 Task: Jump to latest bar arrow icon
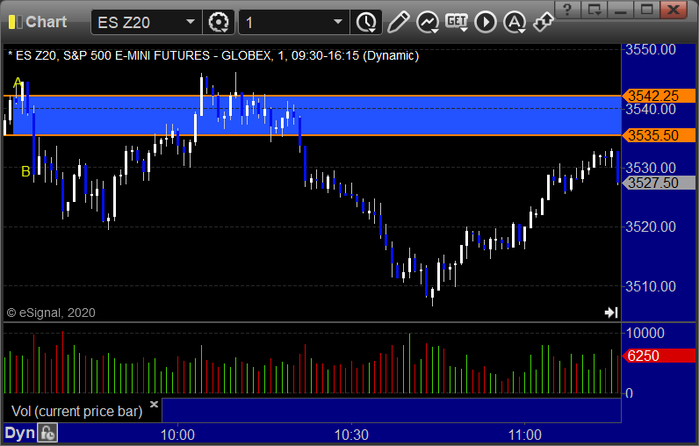pyautogui.click(x=611, y=313)
